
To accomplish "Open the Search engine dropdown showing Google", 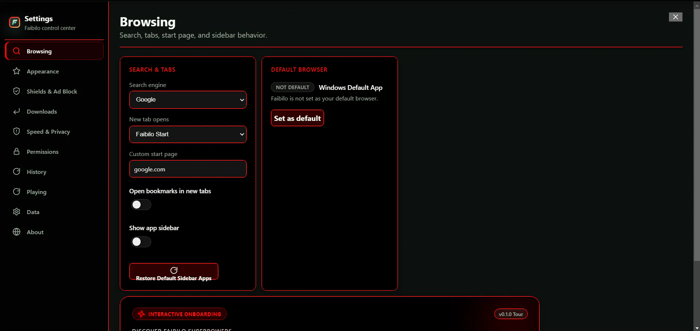I will tap(188, 100).
